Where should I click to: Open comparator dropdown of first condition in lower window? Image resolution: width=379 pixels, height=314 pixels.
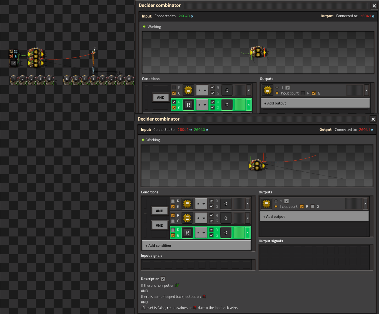(201, 204)
